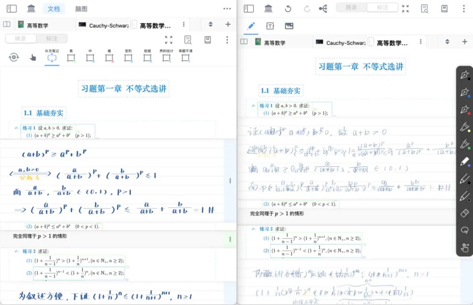Undo the last action in right pane
Viewport: 473px width, 305px height.
click(x=288, y=9)
